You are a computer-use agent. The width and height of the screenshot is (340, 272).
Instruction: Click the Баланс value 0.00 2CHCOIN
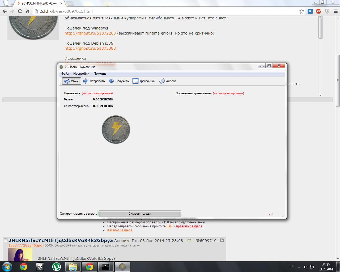[x=103, y=99]
